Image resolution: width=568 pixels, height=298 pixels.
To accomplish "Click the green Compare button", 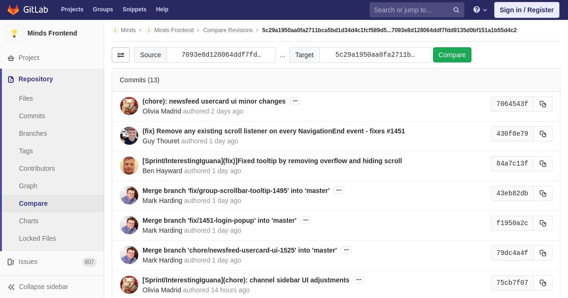I will (x=452, y=55).
